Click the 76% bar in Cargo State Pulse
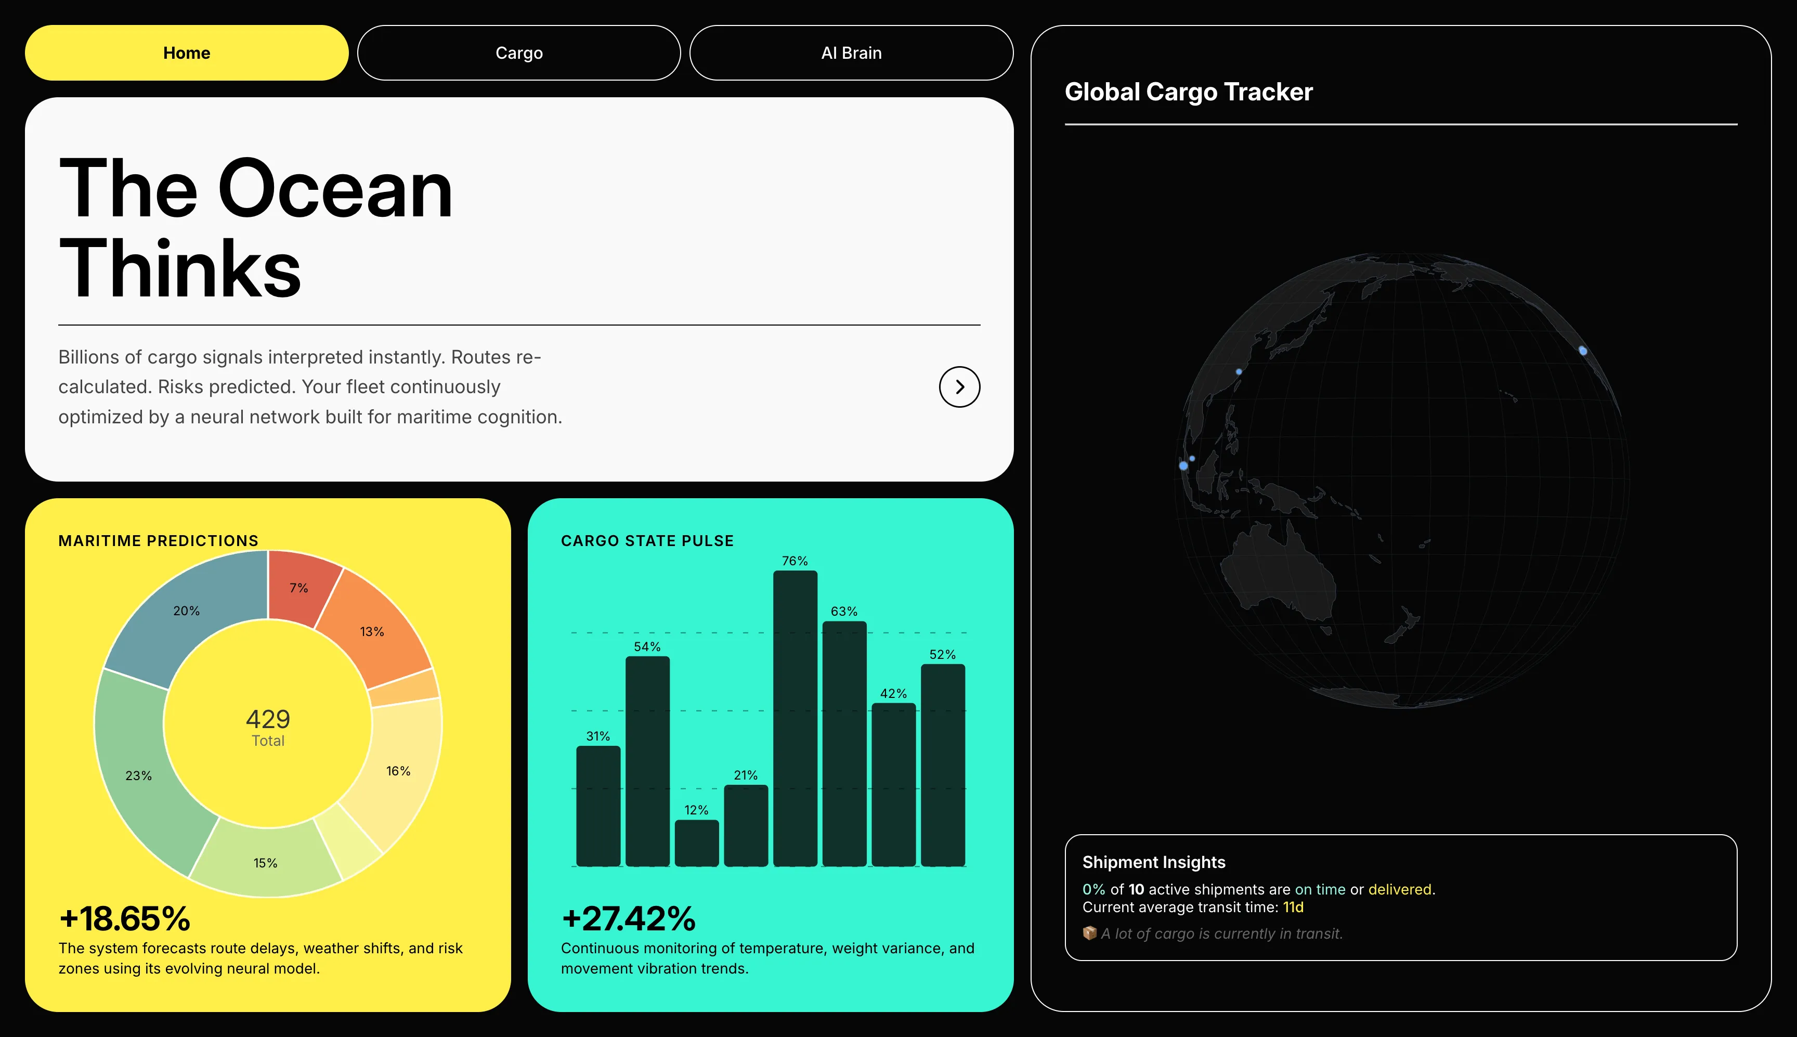Viewport: 1797px width, 1037px height. click(x=795, y=718)
